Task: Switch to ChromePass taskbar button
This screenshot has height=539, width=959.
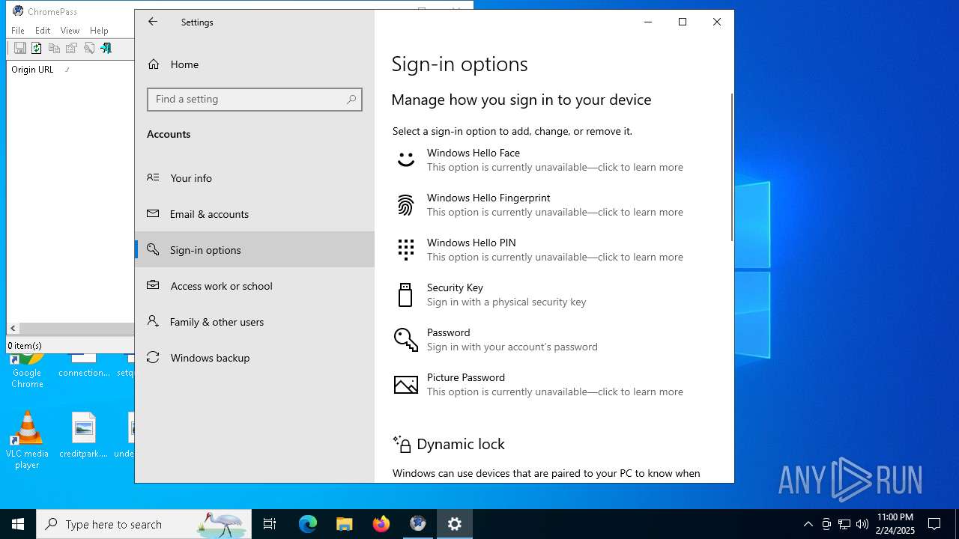Action: pos(418,524)
